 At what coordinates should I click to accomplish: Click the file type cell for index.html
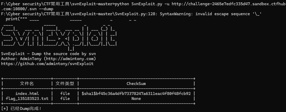point(65,94)
